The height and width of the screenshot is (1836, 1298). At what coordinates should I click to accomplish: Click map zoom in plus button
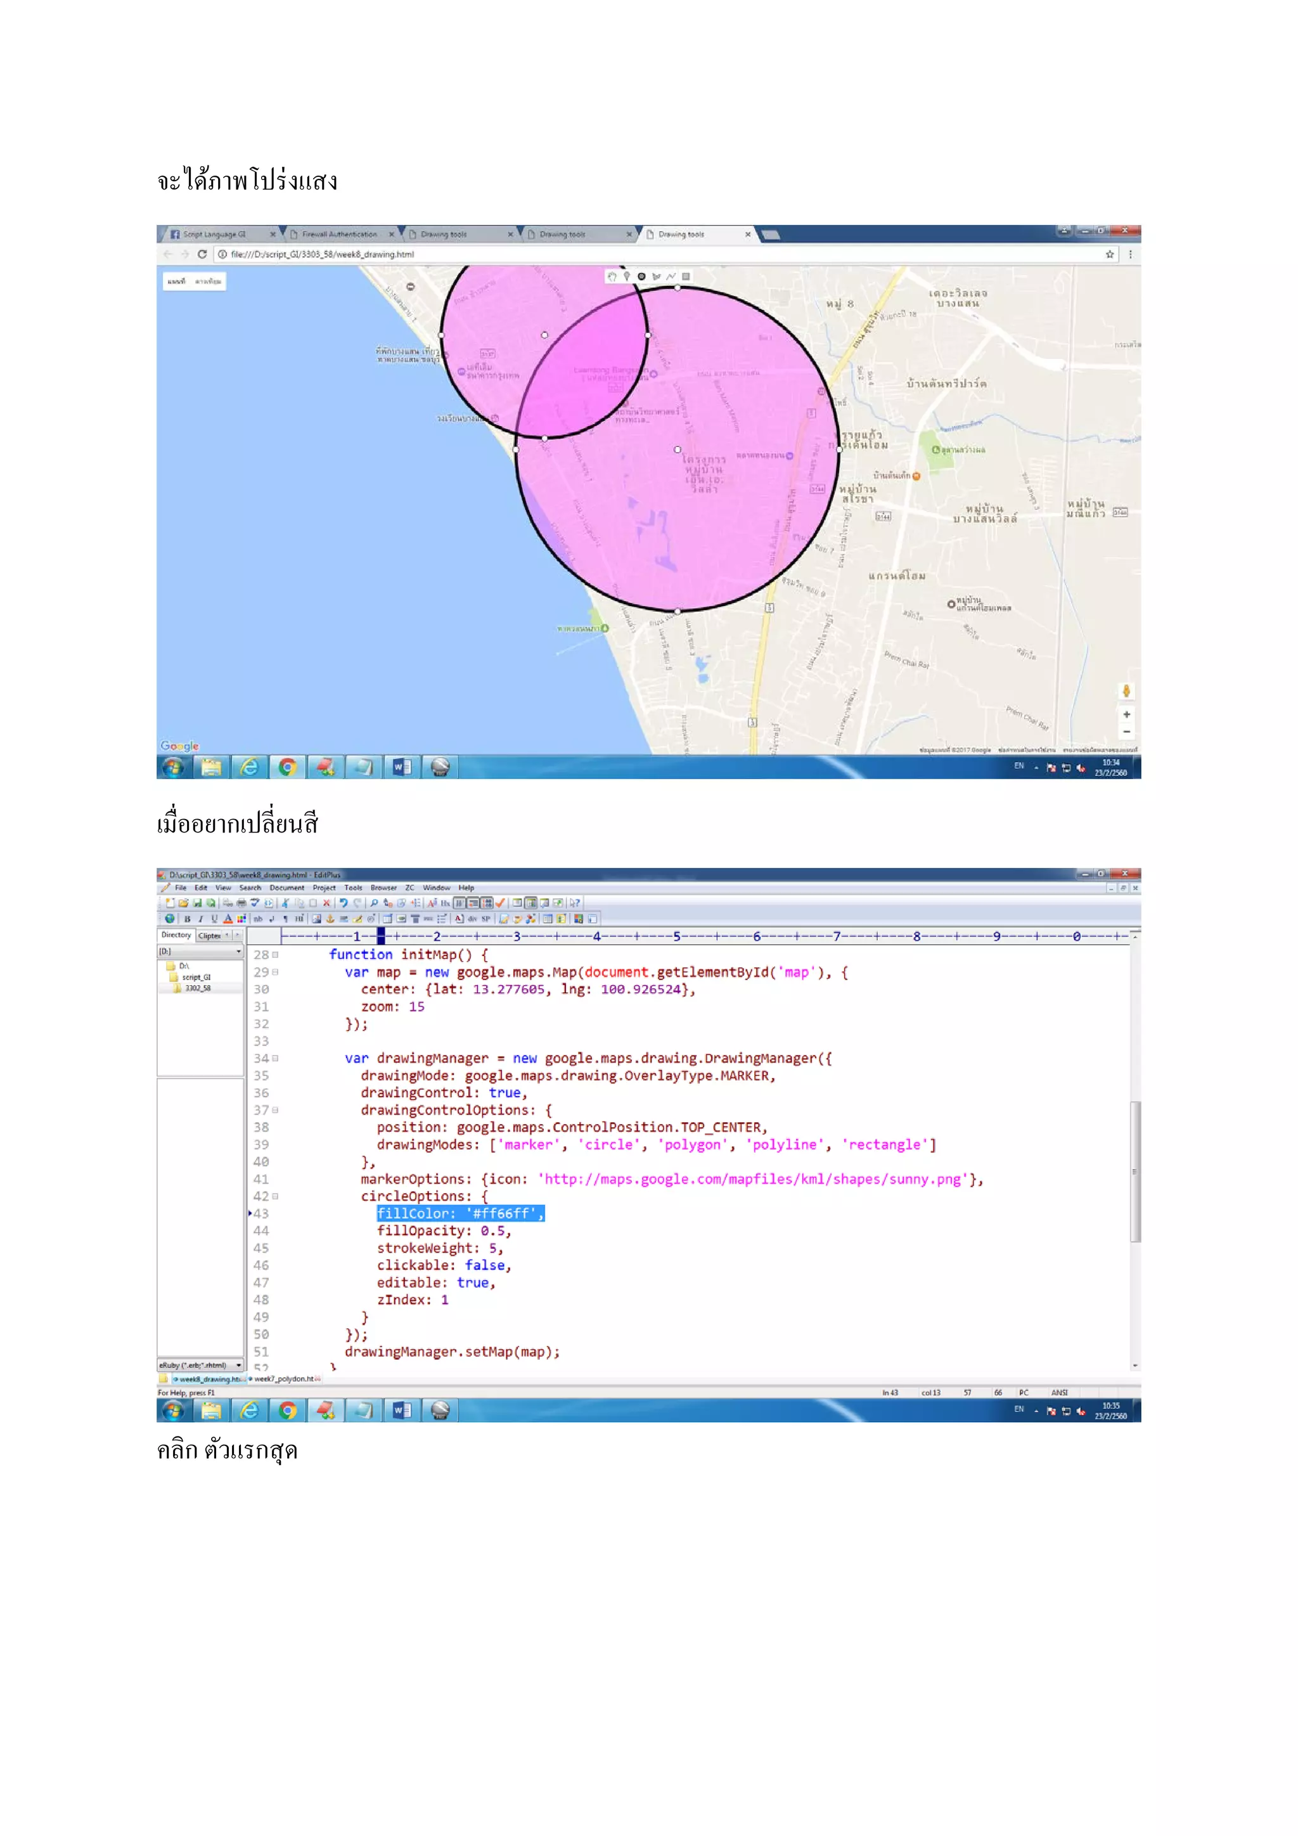tap(1126, 715)
